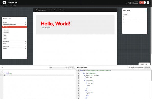Edit the Hero Unit id field
The width and height of the screenshot is (152, 99).
tap(135, 18)
